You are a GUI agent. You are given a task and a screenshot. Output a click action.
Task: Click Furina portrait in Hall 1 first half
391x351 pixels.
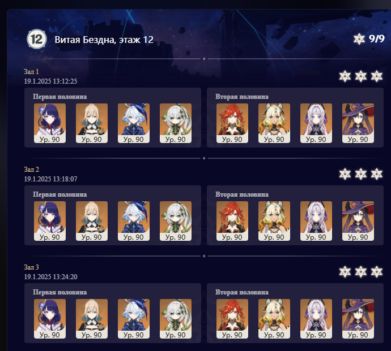[134, 123]
